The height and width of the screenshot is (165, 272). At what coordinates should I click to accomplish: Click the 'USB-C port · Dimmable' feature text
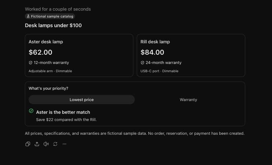[x=159, y=71]
